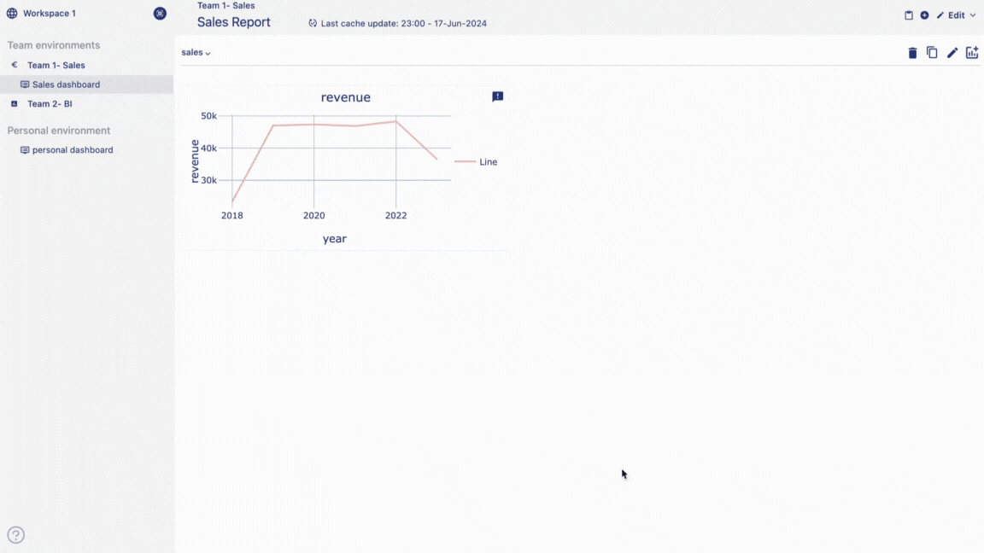Click the 30k y-axis label
Viewport: 984px width, 553px height.
pos(209,180)
